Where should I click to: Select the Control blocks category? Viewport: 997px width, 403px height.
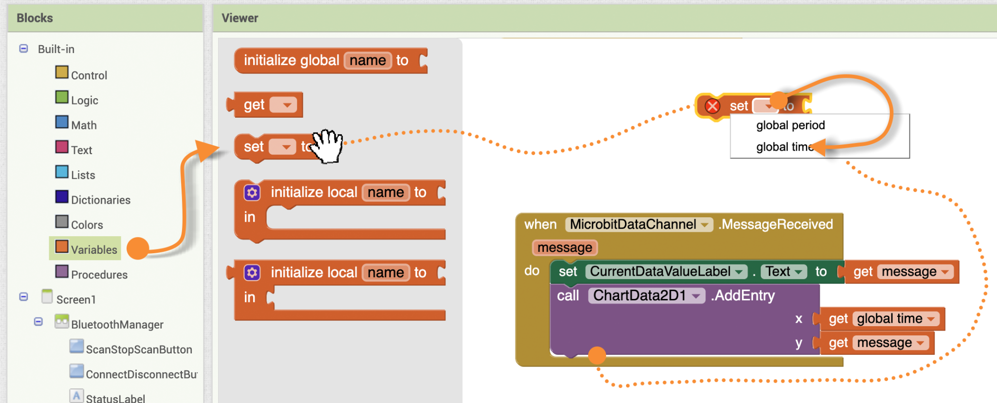[89, 75]
